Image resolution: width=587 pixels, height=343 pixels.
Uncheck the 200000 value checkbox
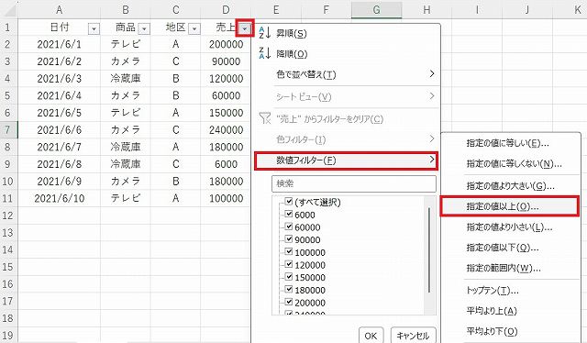point(289,302)
